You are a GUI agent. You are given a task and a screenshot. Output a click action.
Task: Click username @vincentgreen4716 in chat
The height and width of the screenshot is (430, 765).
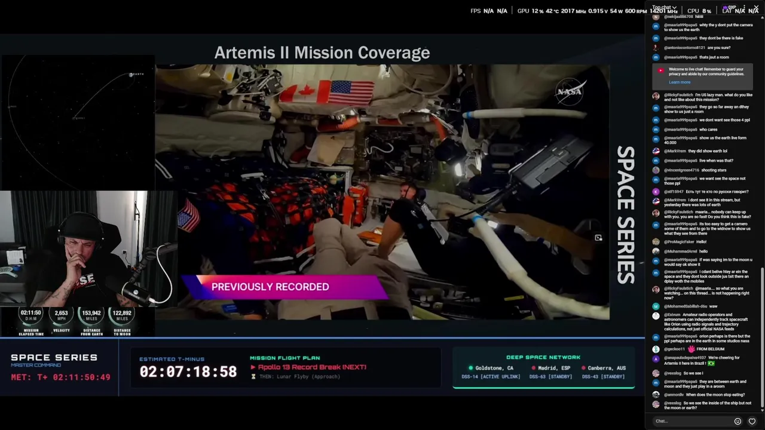681,170
